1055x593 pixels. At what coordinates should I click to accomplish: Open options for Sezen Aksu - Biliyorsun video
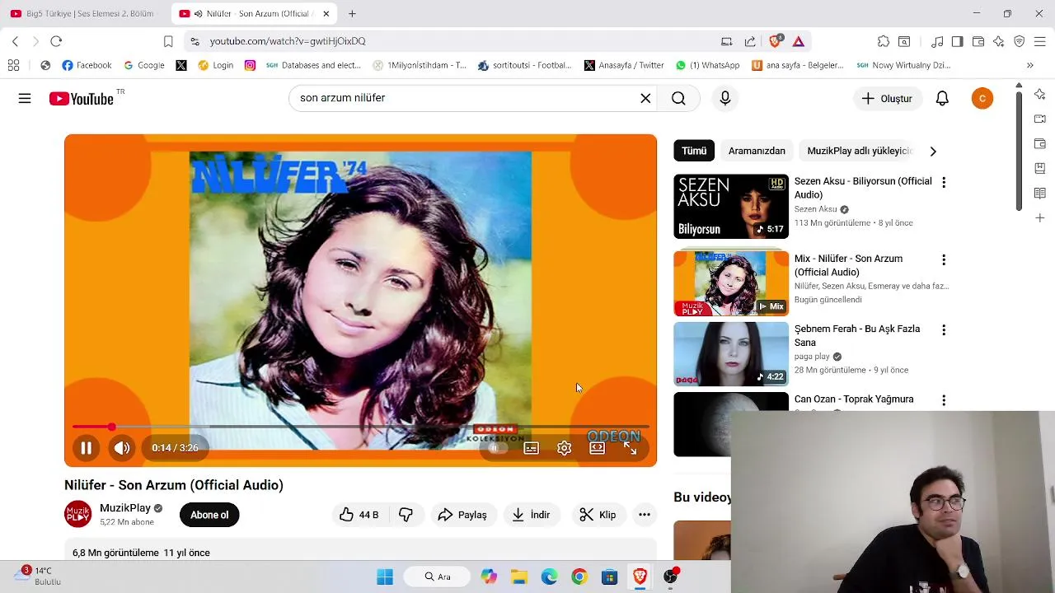point(944,182)
